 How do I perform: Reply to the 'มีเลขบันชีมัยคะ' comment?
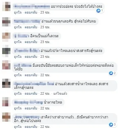[x=31, y=75]
